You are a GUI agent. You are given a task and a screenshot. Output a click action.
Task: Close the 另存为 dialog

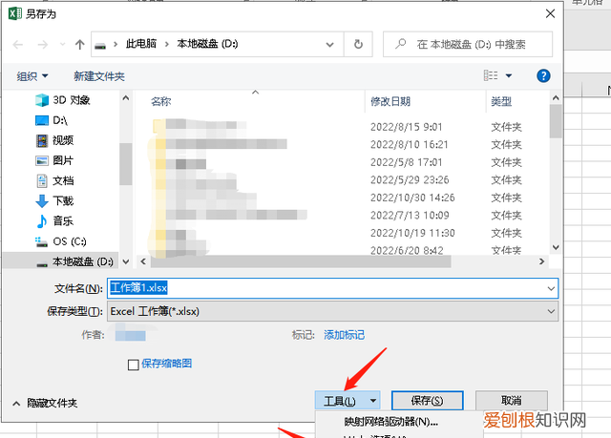click(x=550, y=14)
